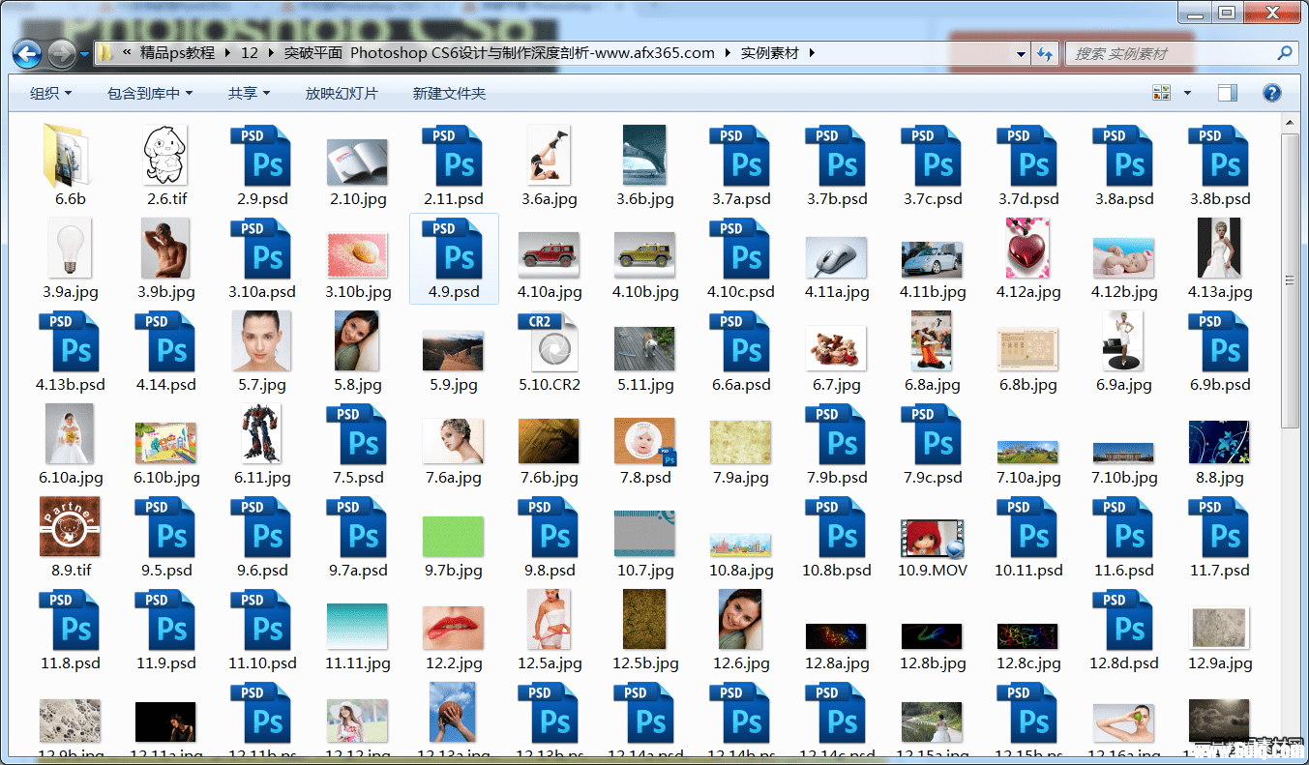Select the 12.2.jpg red lips thumbnail
1309x765 pixels.
453,629
